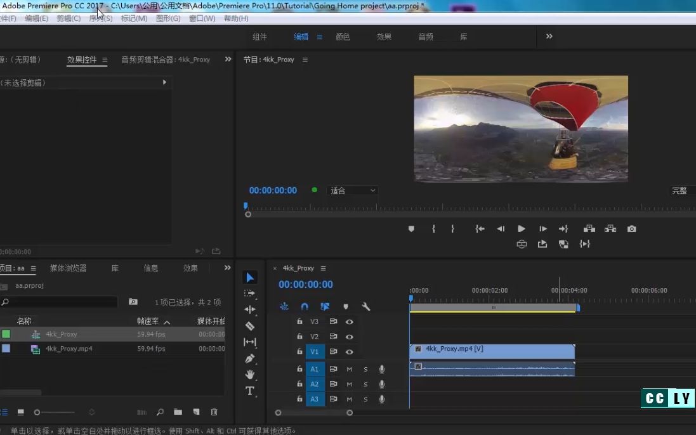Mute the A1 audio track

point(349,368)
